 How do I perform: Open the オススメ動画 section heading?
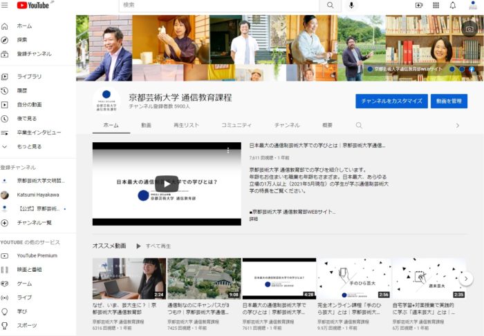109,246
